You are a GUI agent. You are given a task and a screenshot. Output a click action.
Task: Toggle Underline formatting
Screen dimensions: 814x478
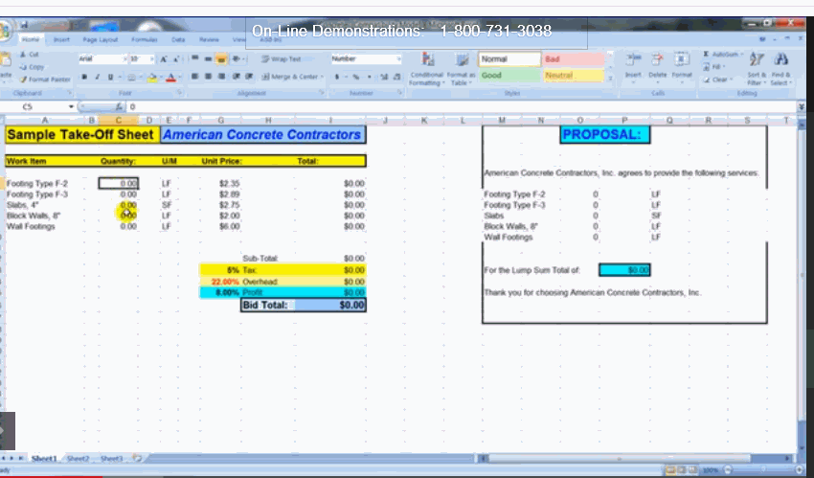coord(110,78)
